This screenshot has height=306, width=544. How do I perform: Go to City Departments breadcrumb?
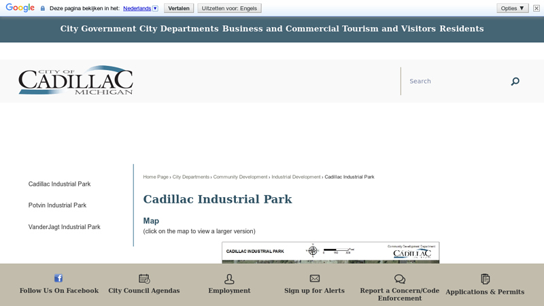click(x=191, y=177)
